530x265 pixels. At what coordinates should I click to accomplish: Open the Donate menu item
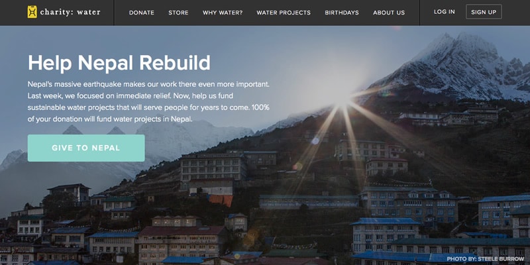point(142,13)
